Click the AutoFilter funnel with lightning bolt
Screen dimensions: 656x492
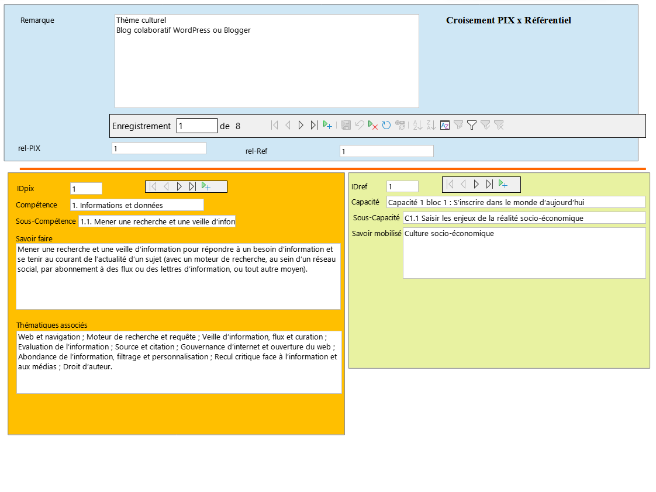458,126
